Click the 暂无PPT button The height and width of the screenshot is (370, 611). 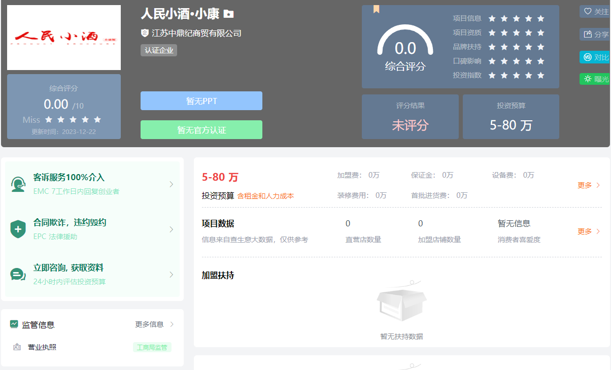pyautogui.click(x=201, y=101)
